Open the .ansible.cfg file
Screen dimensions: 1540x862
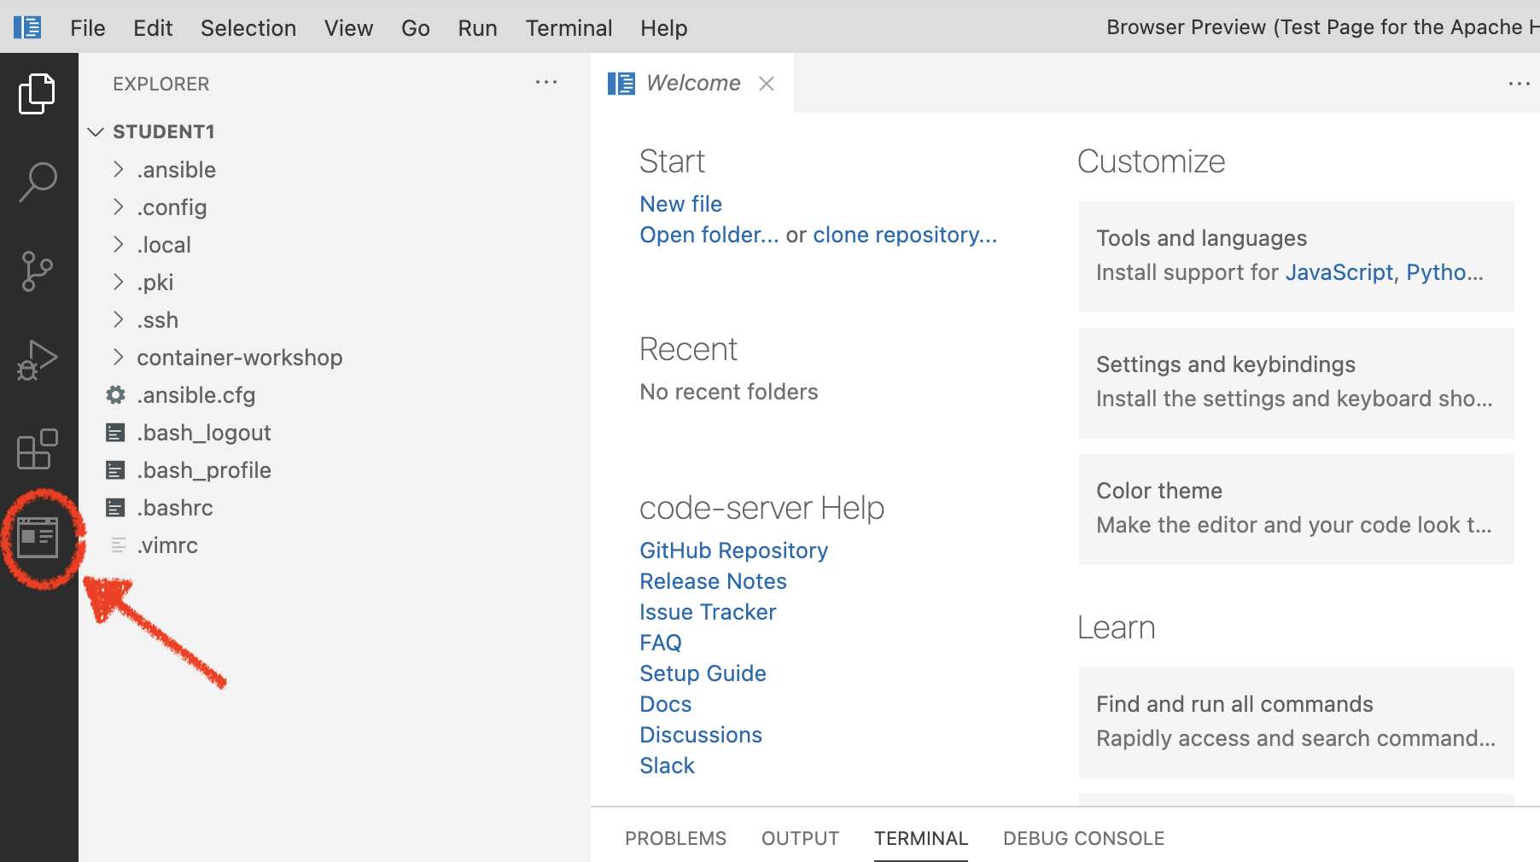tap(195, 395)
